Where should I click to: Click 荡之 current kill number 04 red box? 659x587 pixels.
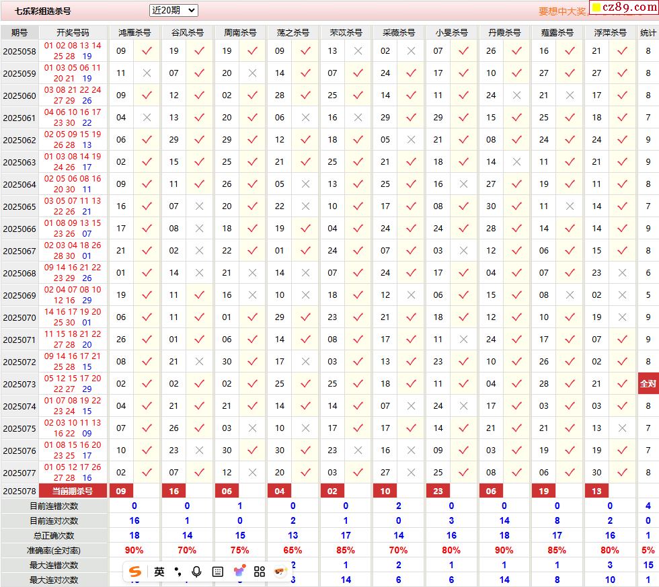coord(280,492)
